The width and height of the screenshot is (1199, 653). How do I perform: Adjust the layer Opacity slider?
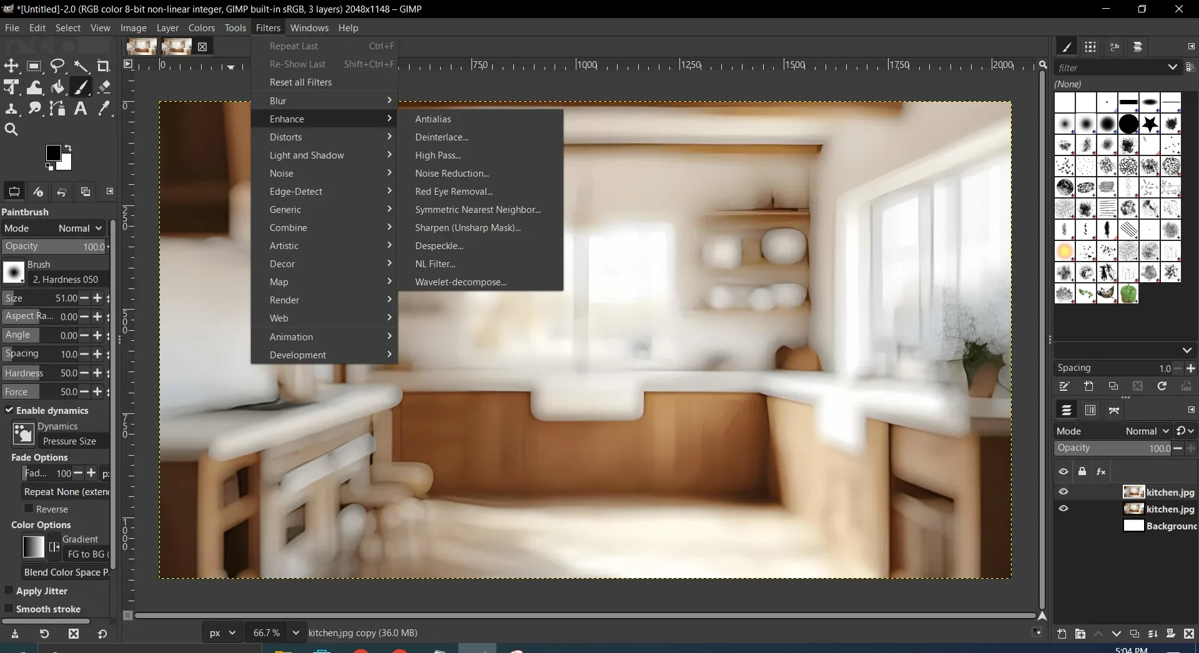tap(1114, 448)
